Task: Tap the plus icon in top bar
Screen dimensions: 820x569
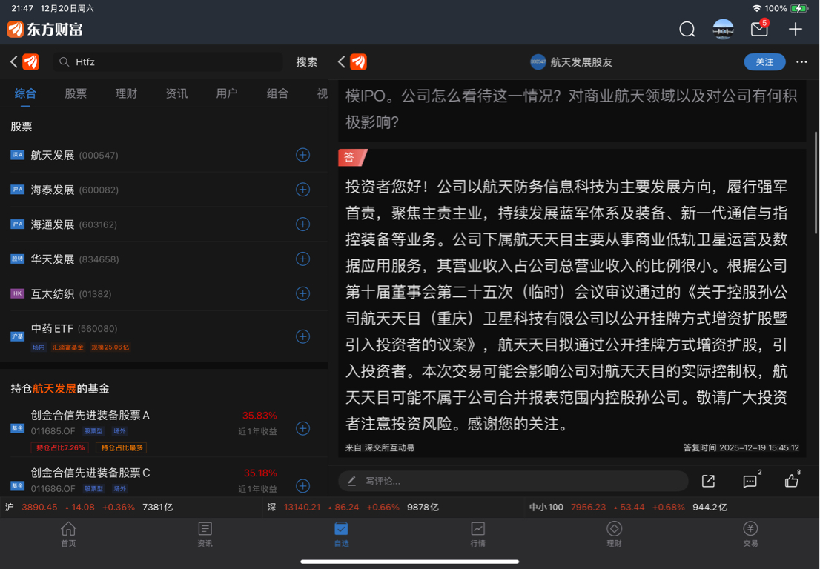Action: point(796,29)
